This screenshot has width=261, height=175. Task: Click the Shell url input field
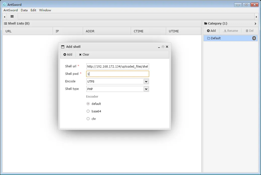point(117,66)
